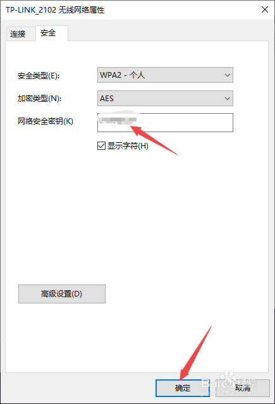Open the 安全类型 combo box showing WPA2 - 个人
Image resolution: width=275 pixels, height=404 pixels.
pyautogui.click(x=165, y=75)
